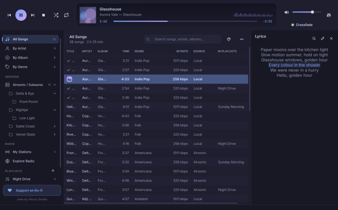Open the By Artist view
Screen dimensions: 338x210
pos(31,48)
